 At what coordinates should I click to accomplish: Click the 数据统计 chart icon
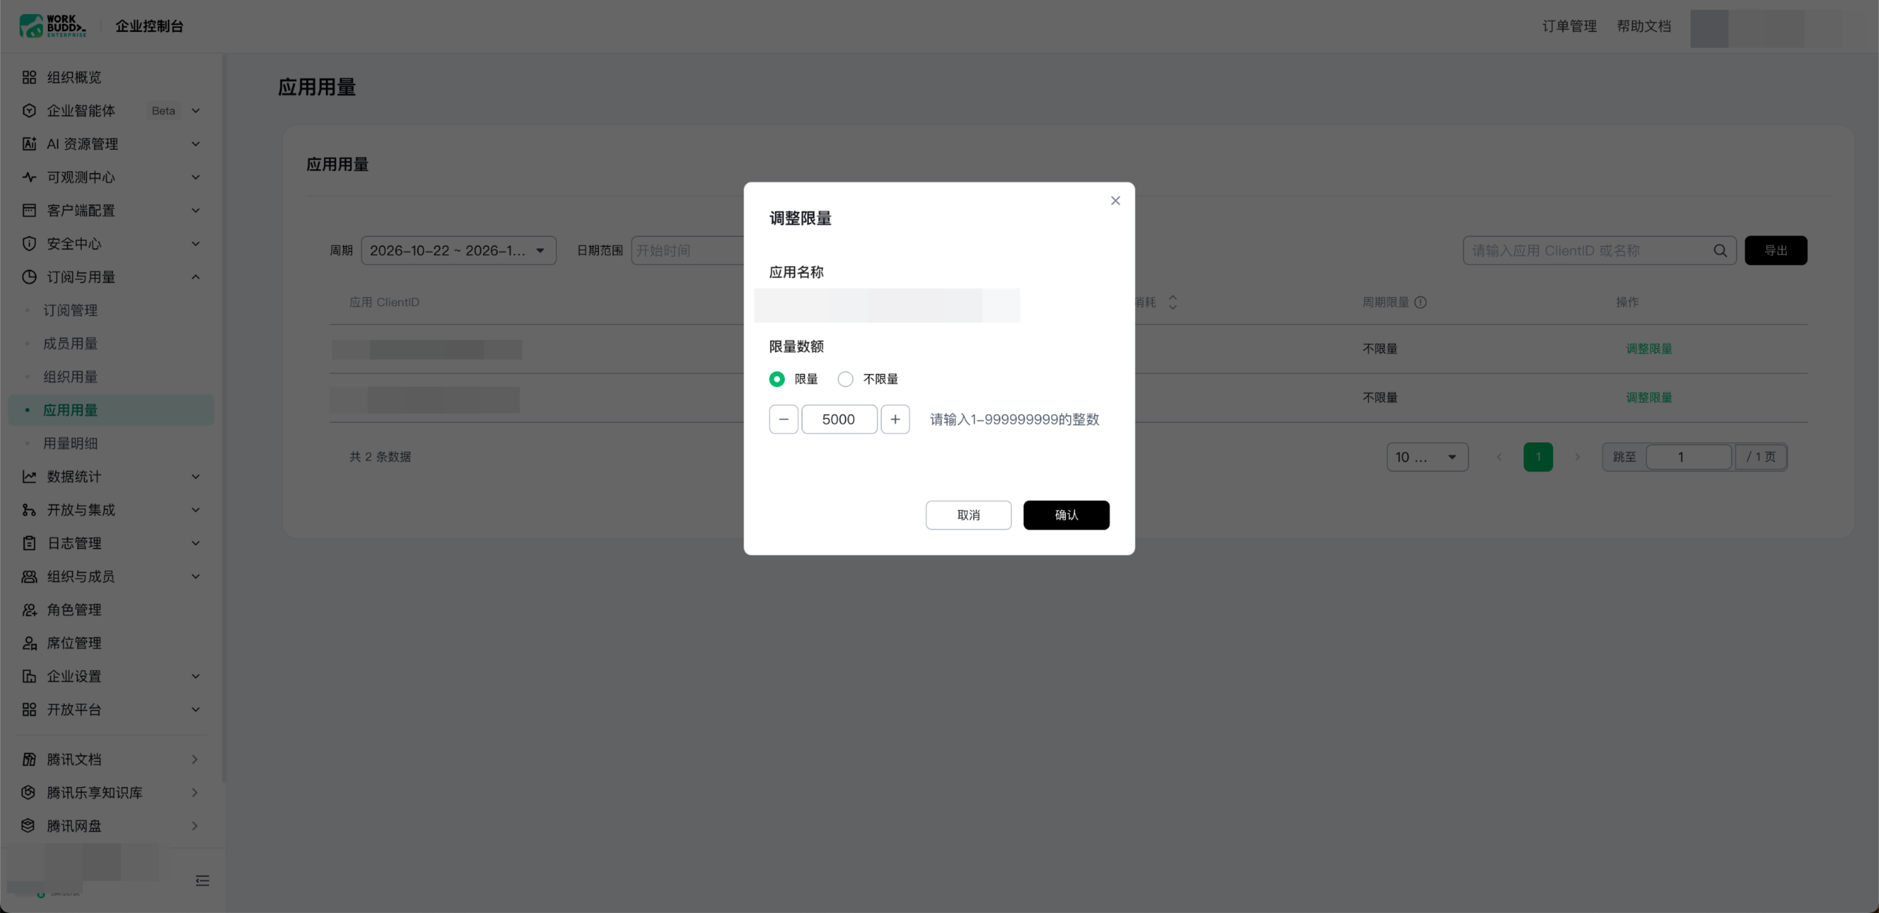29,477
